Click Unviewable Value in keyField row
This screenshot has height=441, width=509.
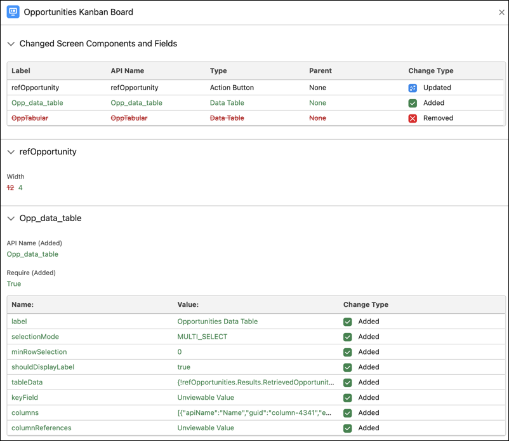pyautogui.click(x=206, y=398)
